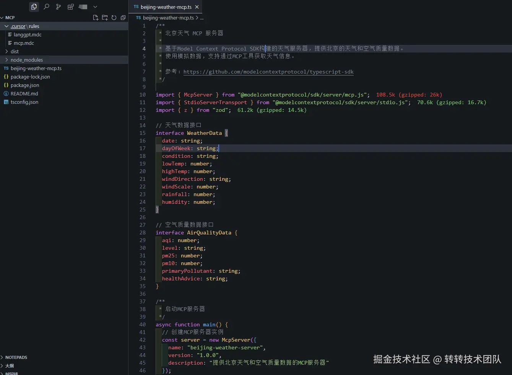The height and width of the screenshot is (375, 512).
Task: Open langgpt.mdc file
Action: 28,34
